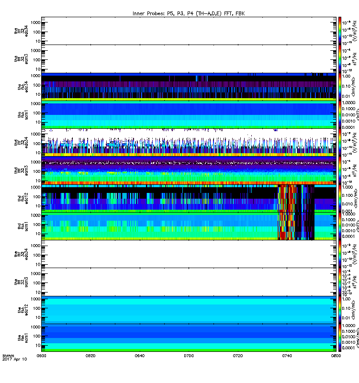Click the "the fff 32 edc34" panel label
This screenshot has height=383, width=359.
[x=21, y=254]
